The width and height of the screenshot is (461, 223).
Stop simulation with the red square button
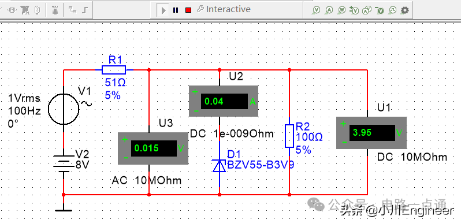pyautogui.click(x=188, y=10)
